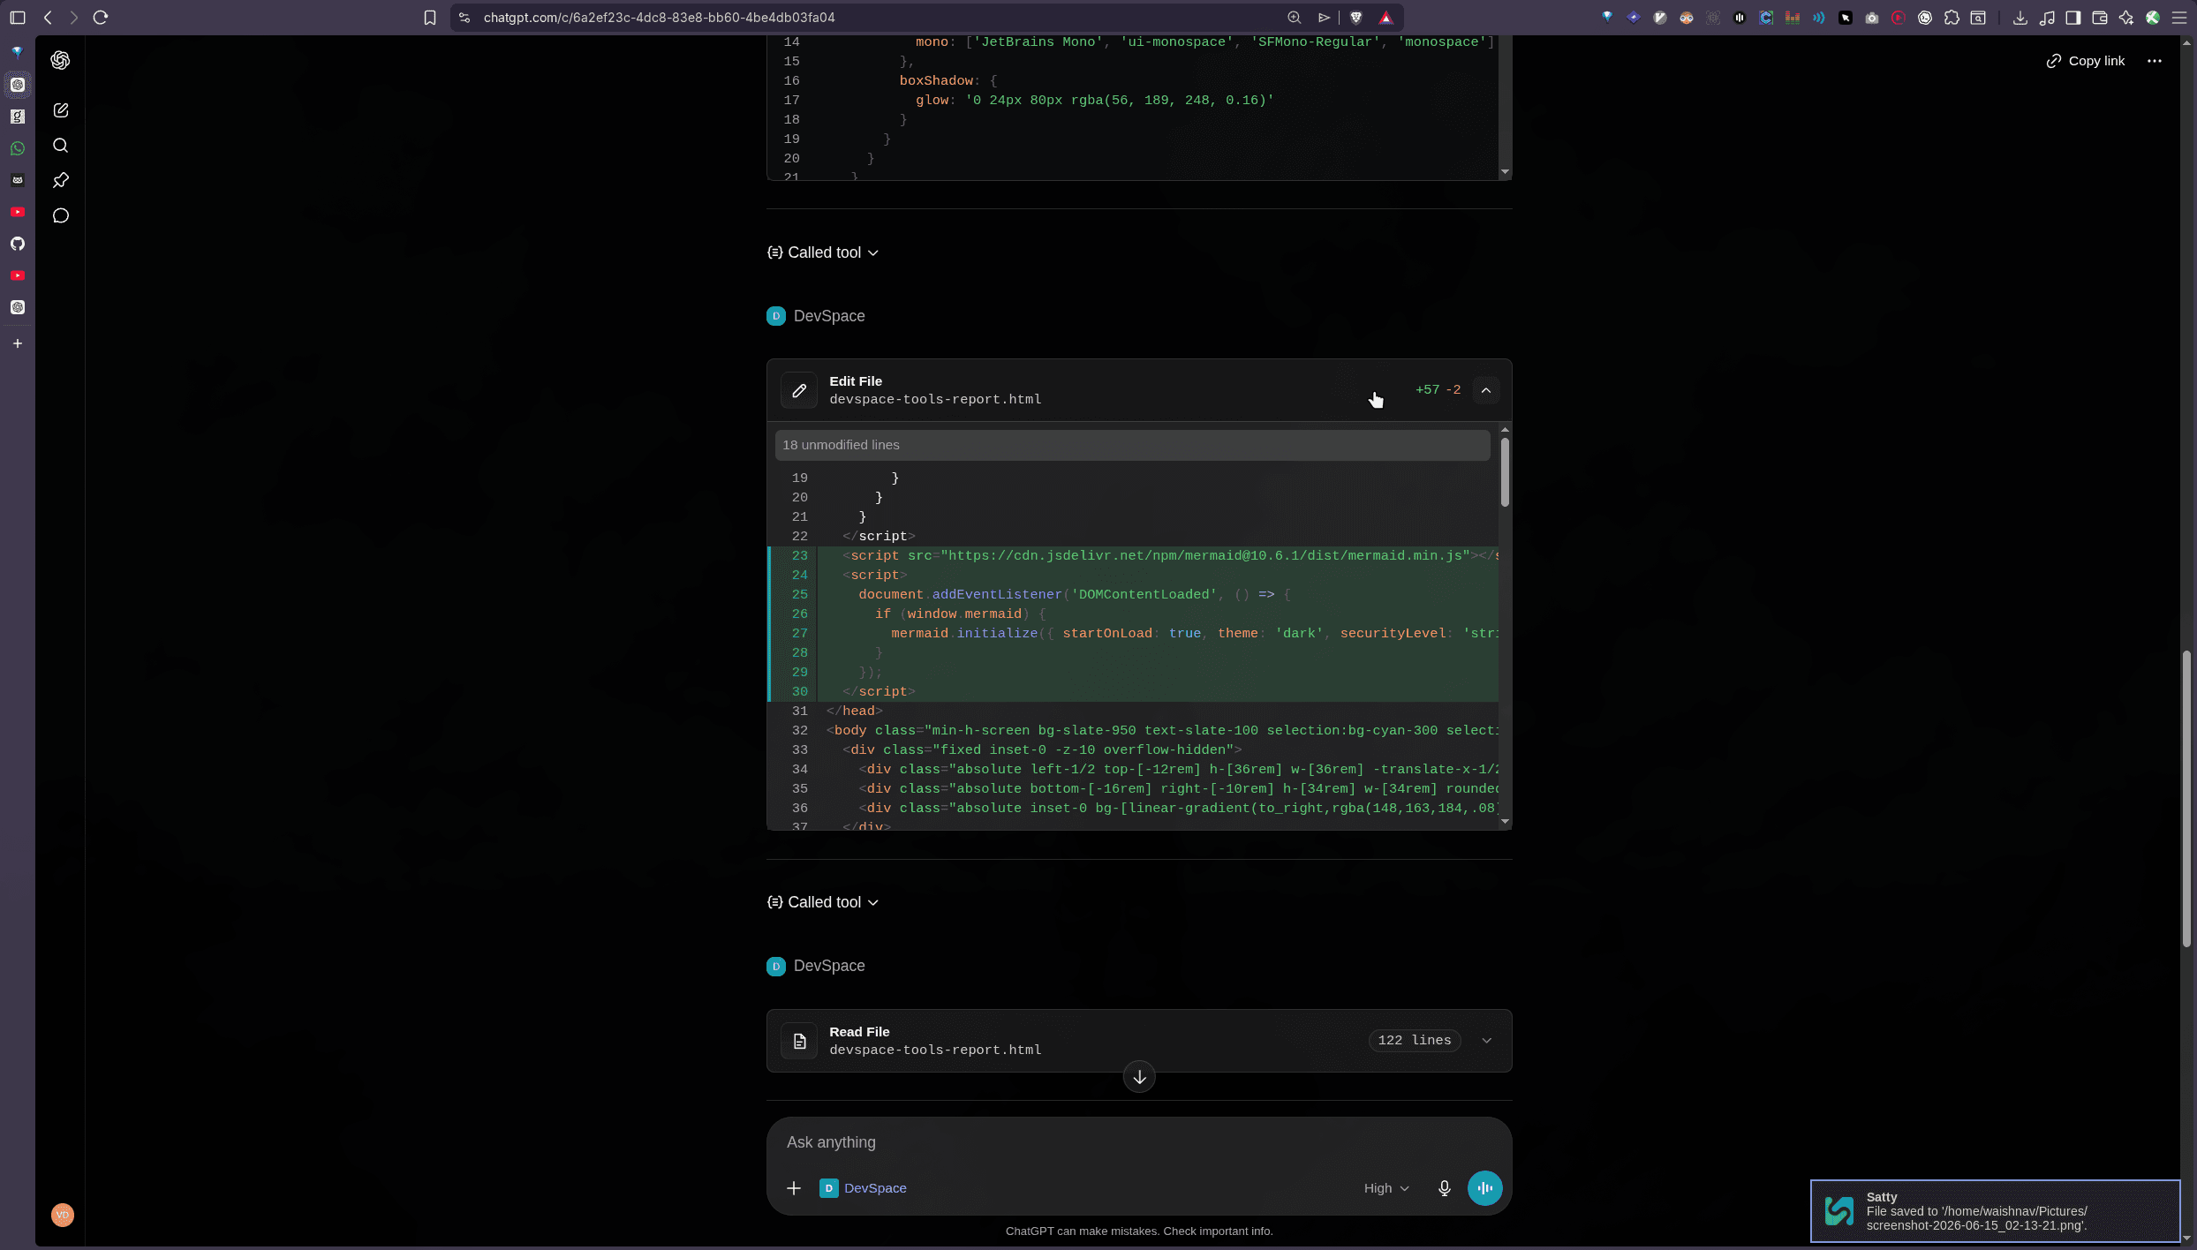The height and width of the screenshot is (1250, 2197).
Task: Open the media control music note icon
Action: [2047, 18]
